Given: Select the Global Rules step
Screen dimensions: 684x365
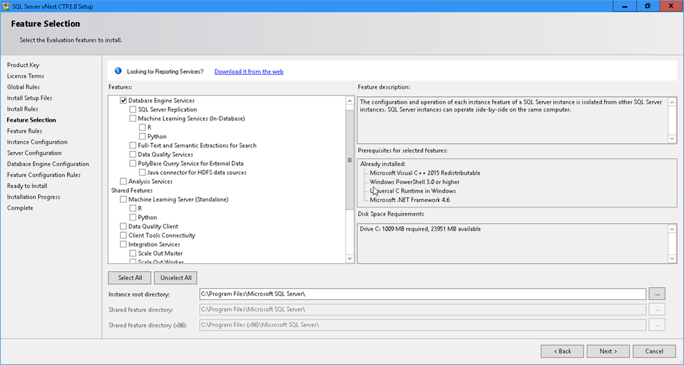Looking at the screenshot, I should click(23, 87).
